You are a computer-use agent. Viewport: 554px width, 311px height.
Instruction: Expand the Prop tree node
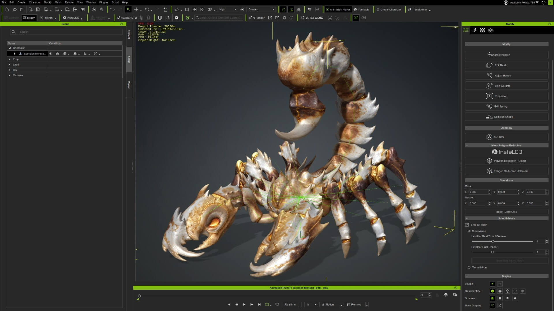pyautogui.click(x=10, y=59)
